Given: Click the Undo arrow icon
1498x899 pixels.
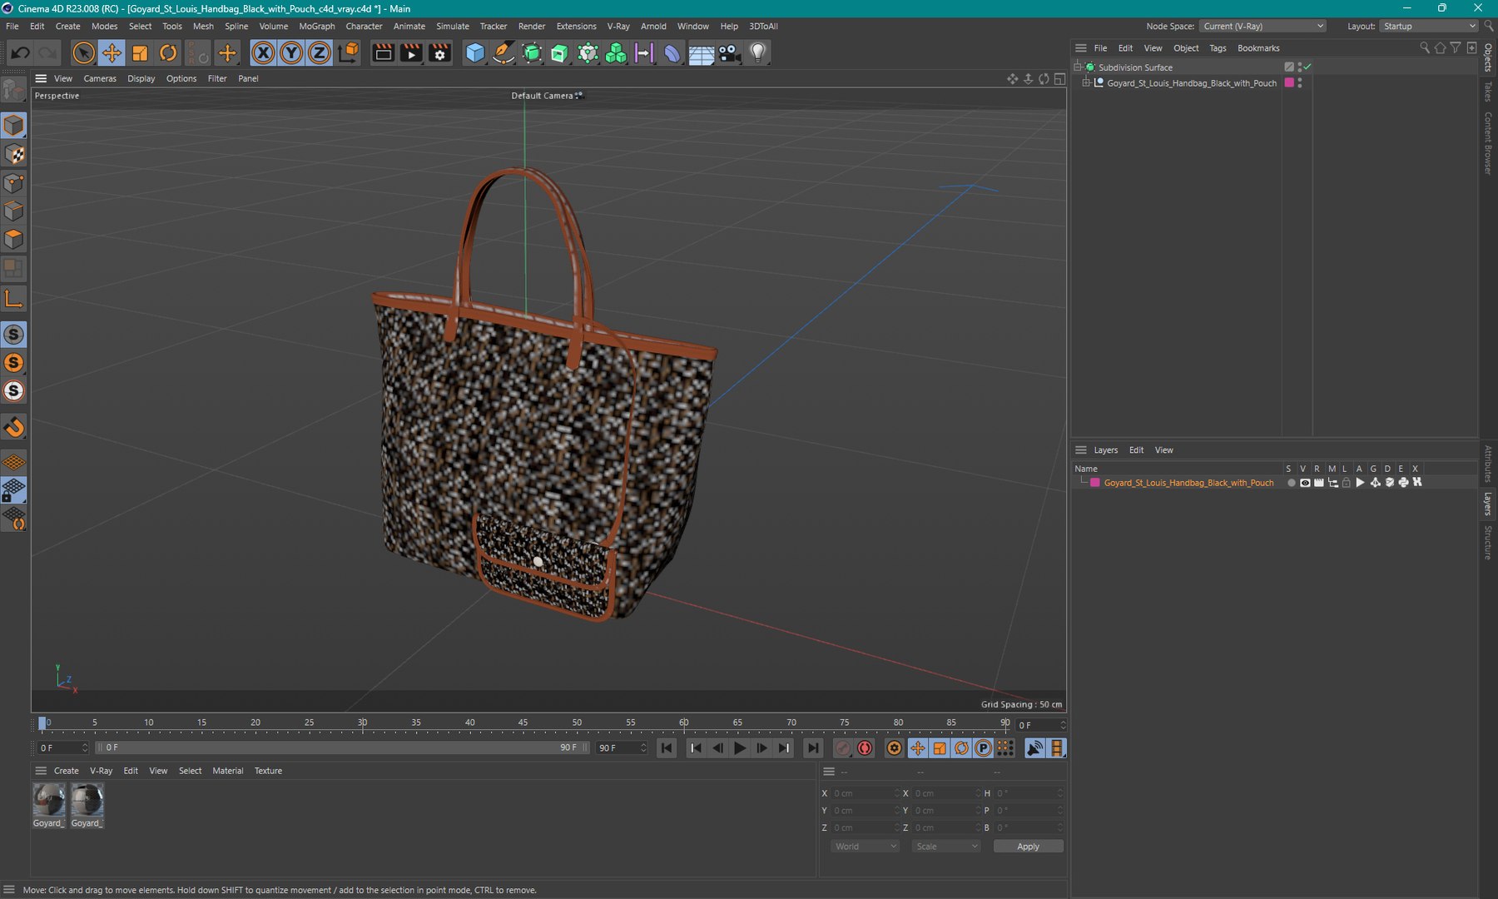Looking at the screenshot, I should tap(21, 53).
